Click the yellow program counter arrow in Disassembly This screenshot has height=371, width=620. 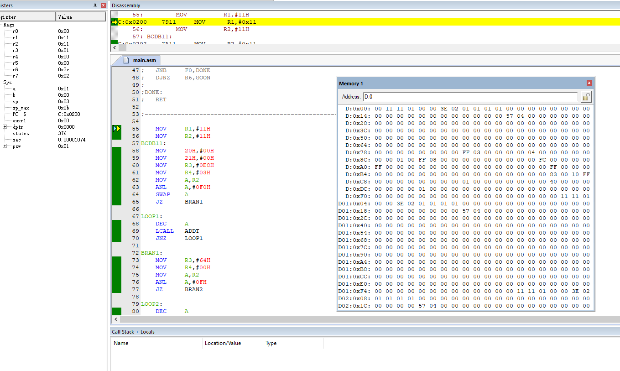pos(114,22)
